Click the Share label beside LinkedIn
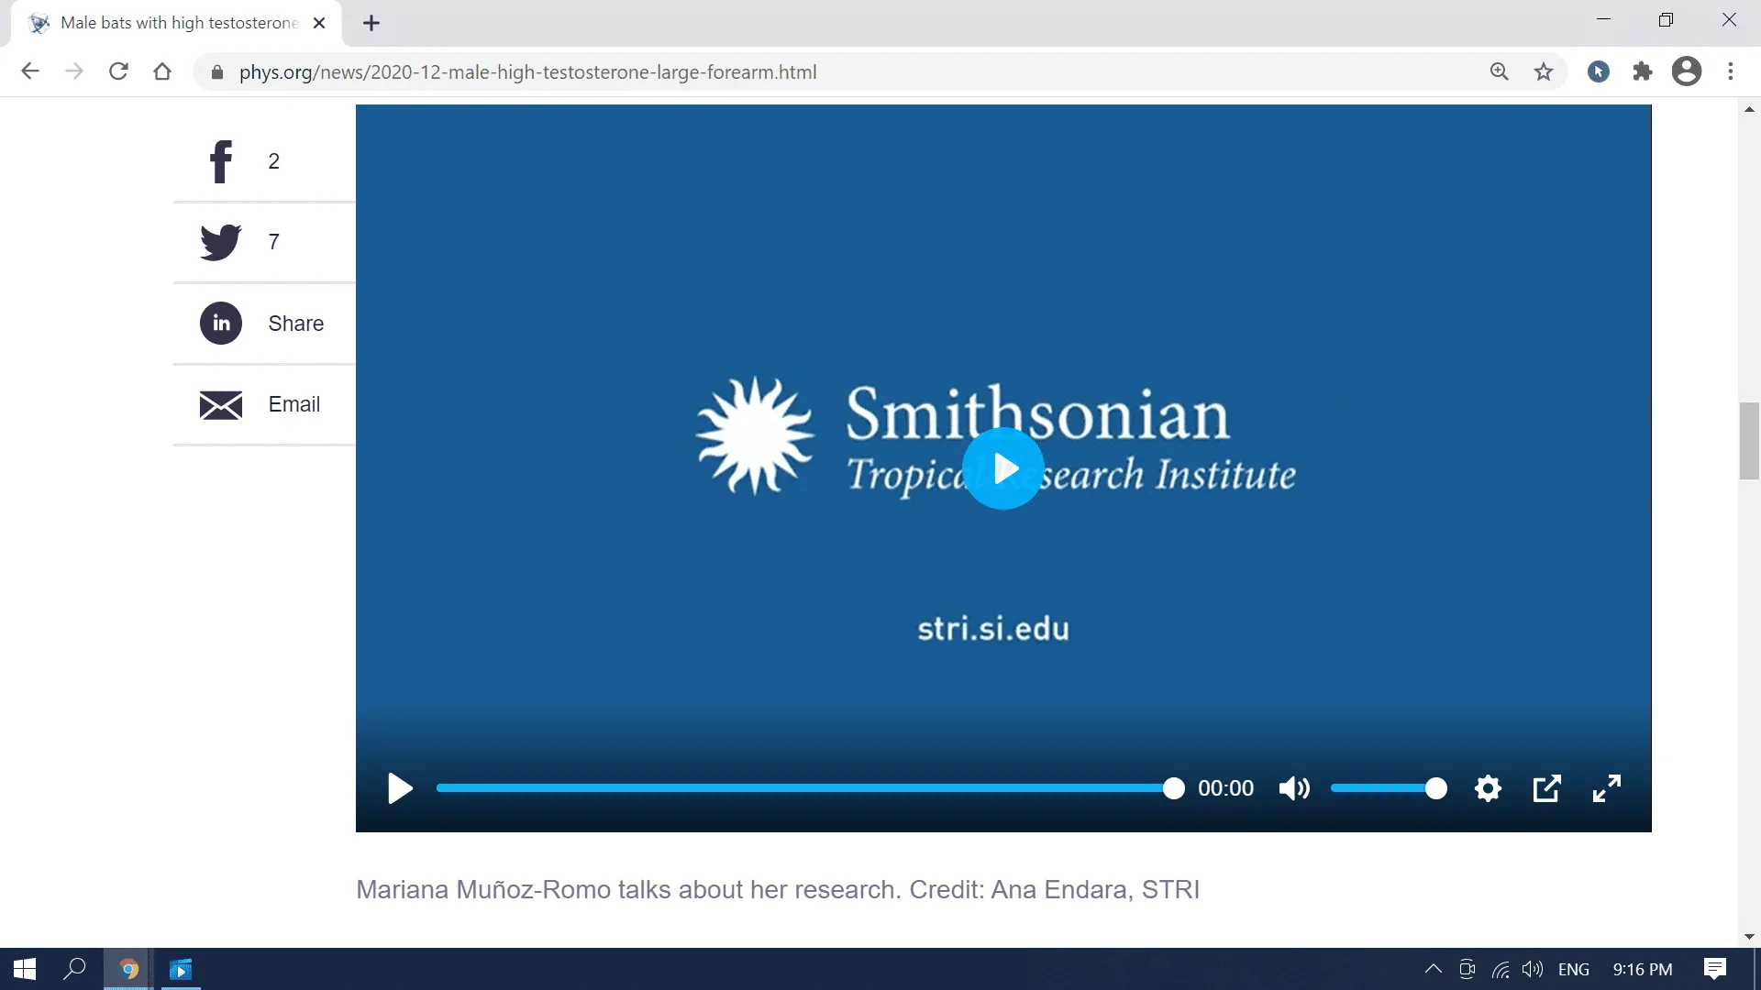 pyautogui.click(x=296, y=324)
